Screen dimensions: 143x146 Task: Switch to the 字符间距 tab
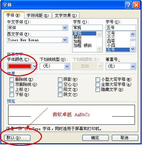38,16
